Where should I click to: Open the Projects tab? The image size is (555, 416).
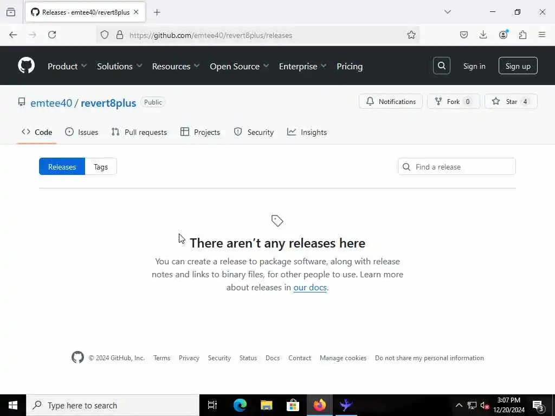(200, 132)
